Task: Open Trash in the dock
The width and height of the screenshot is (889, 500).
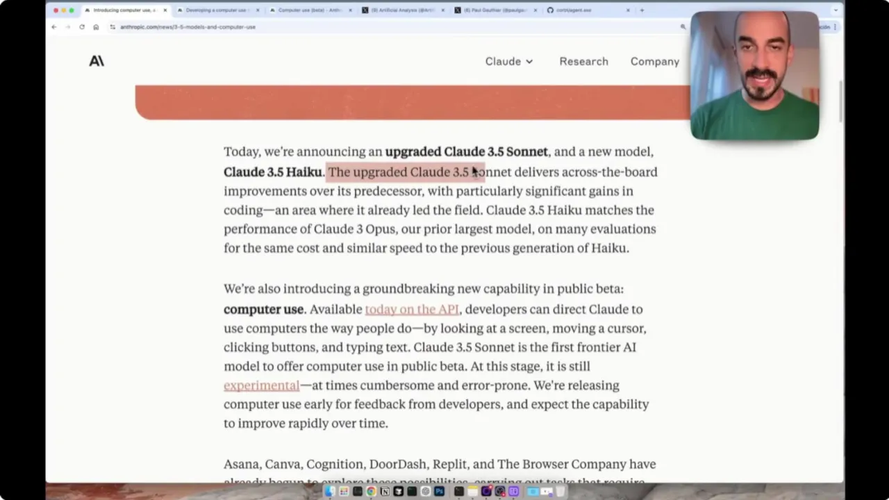Action: [x=560, y=492]
